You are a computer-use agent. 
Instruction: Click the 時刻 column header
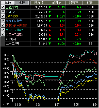[x=90, y=3]
